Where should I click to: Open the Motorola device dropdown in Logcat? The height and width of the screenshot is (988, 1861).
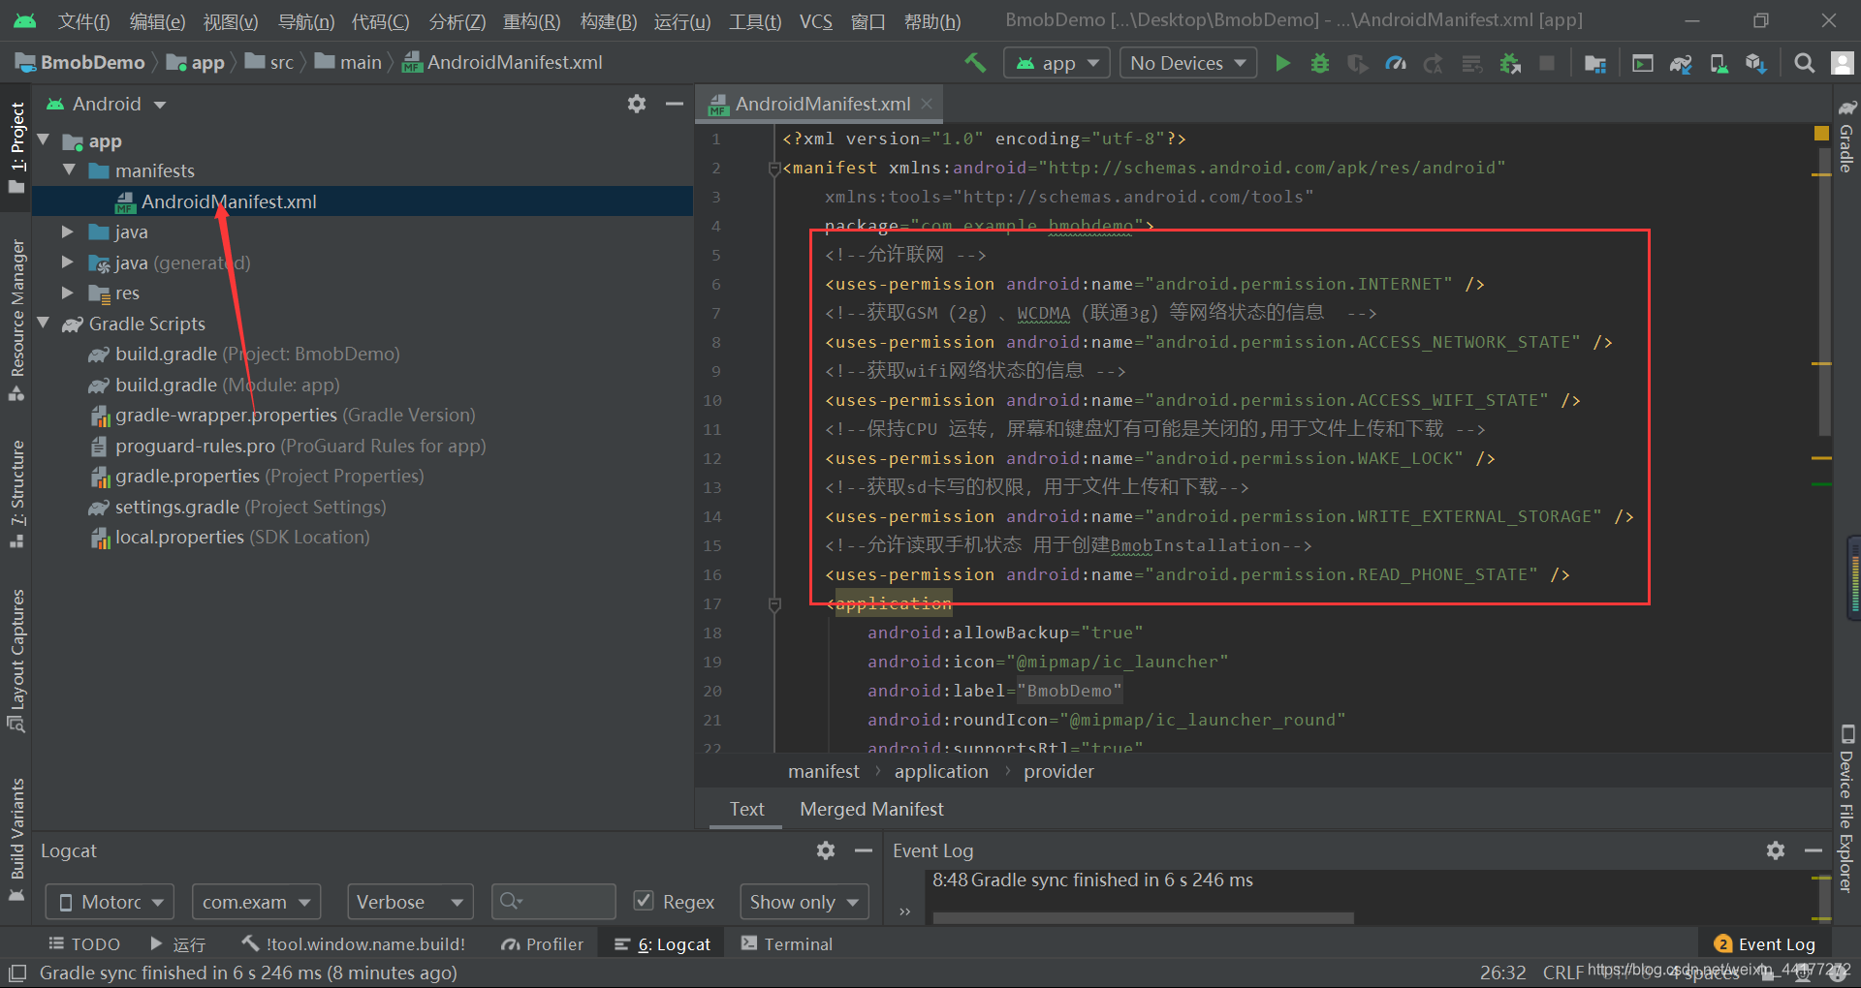110,902
